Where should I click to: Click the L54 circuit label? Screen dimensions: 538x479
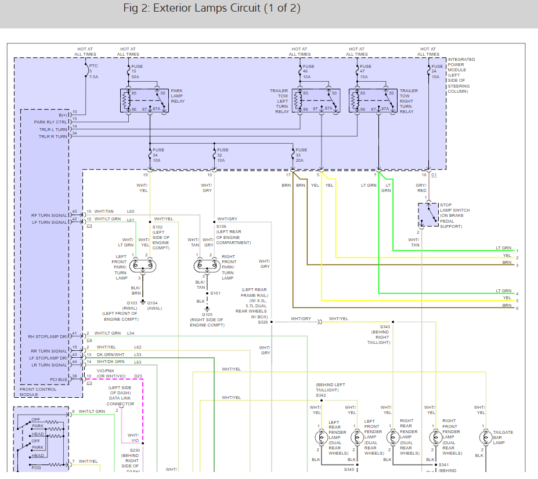(131, 333)
